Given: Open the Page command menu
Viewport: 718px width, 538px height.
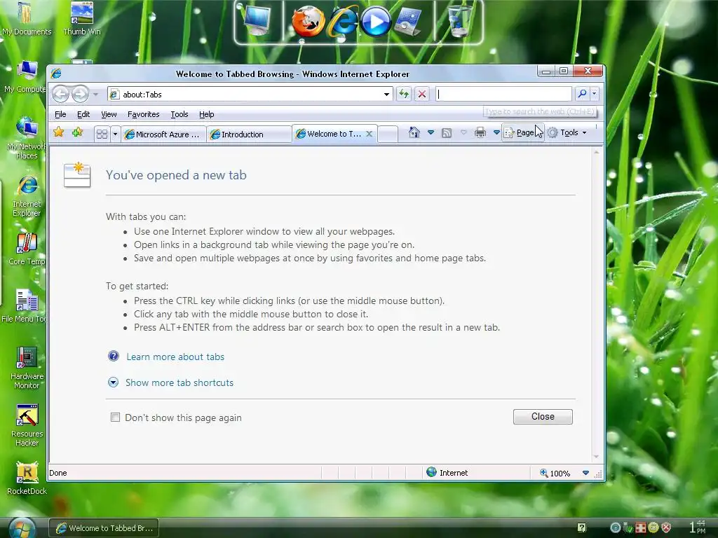Looking at the screenshot, I should click(x=522, y=132).
